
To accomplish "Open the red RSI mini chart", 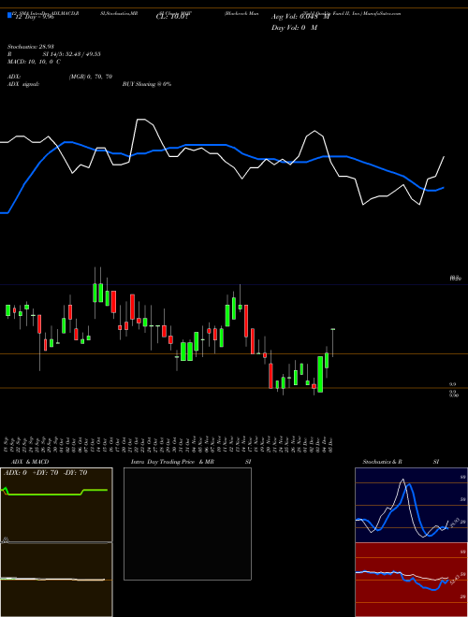I will click(411, 580).
